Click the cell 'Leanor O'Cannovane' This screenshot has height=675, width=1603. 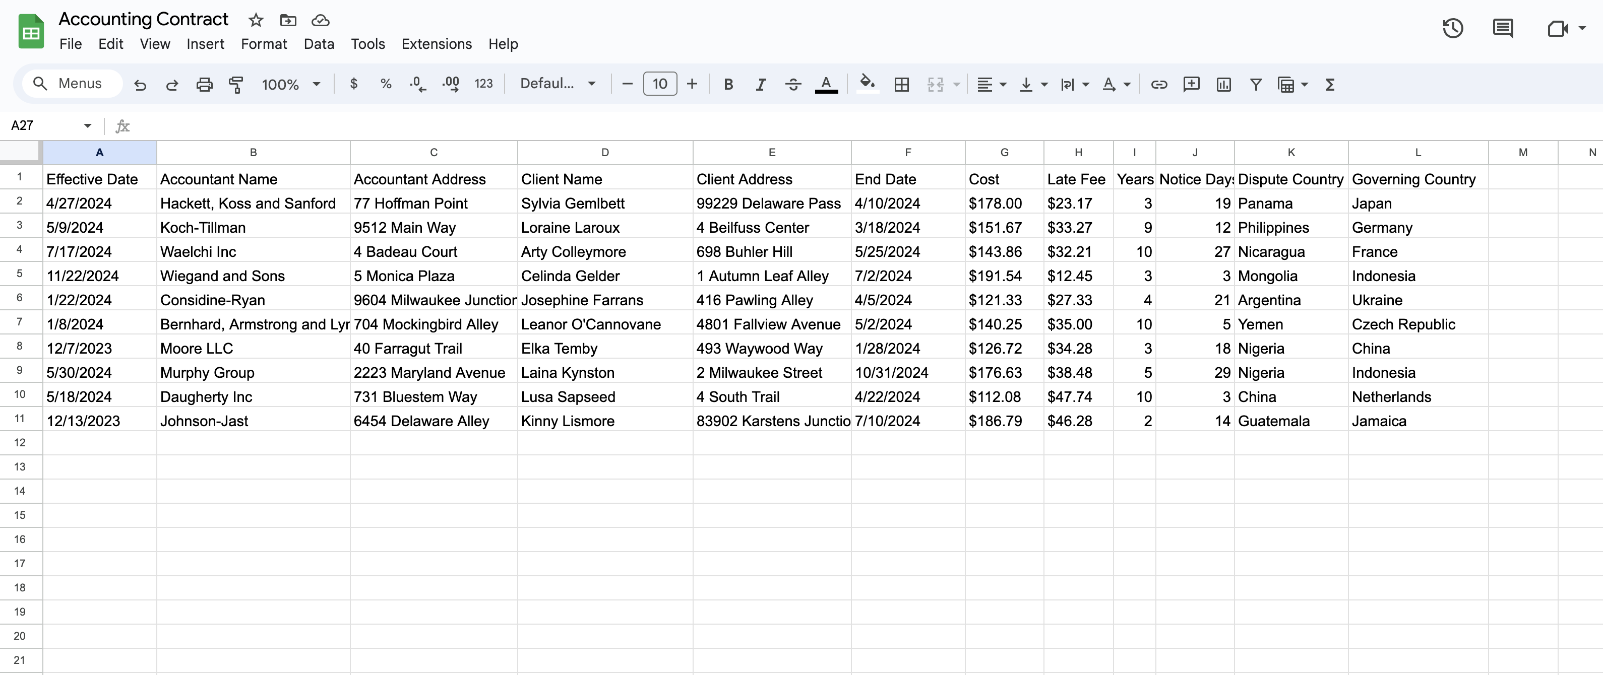coord(604,323)
